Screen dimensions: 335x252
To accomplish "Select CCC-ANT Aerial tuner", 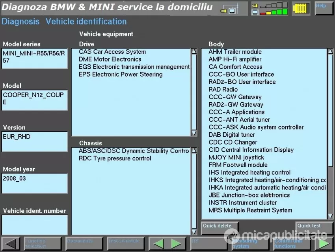I will pyautogui.click(x=239, y=119).
